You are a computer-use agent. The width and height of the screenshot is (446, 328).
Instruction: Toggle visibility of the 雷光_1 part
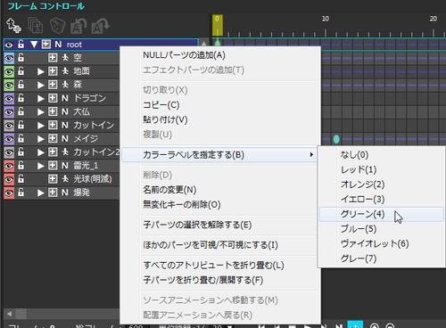pyautogui.click(x=9, y=166)
